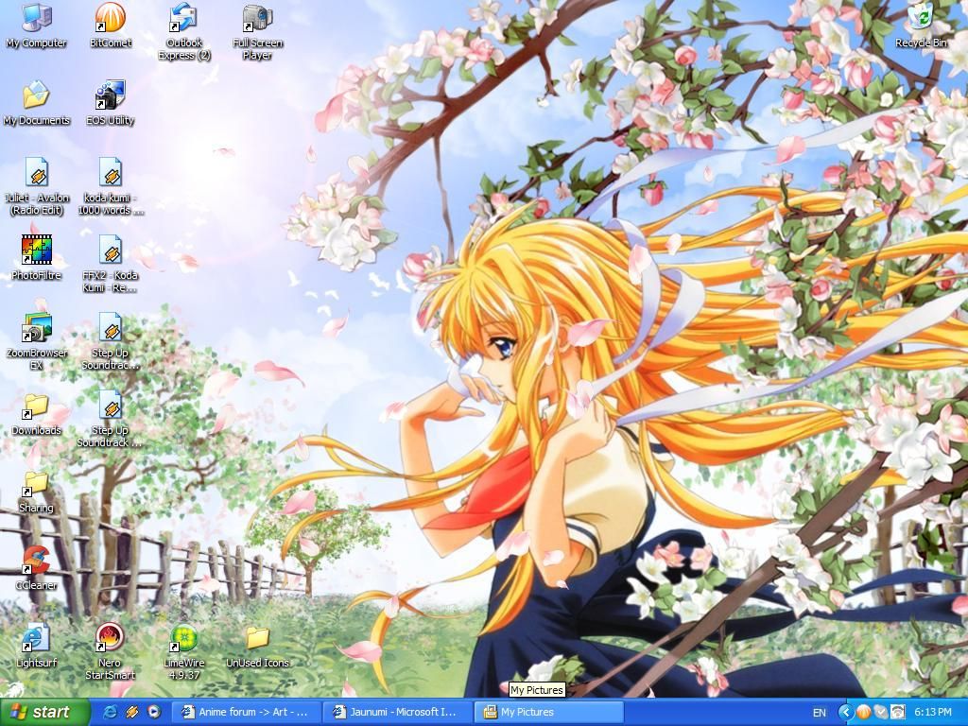Open the Lightsurf desktop shortcut
The width and height of the screenshot is (968, 726).
point(37,647)
